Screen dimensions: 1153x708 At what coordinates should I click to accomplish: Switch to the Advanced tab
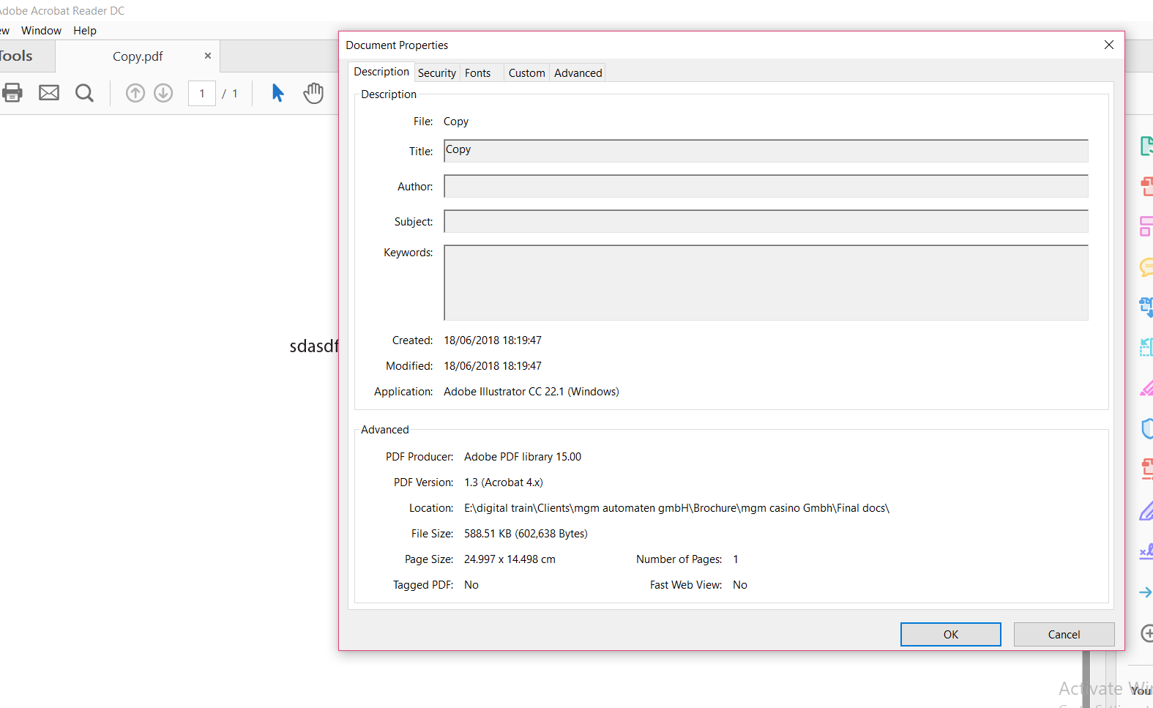pyautogui.click(x=578, y=73)
